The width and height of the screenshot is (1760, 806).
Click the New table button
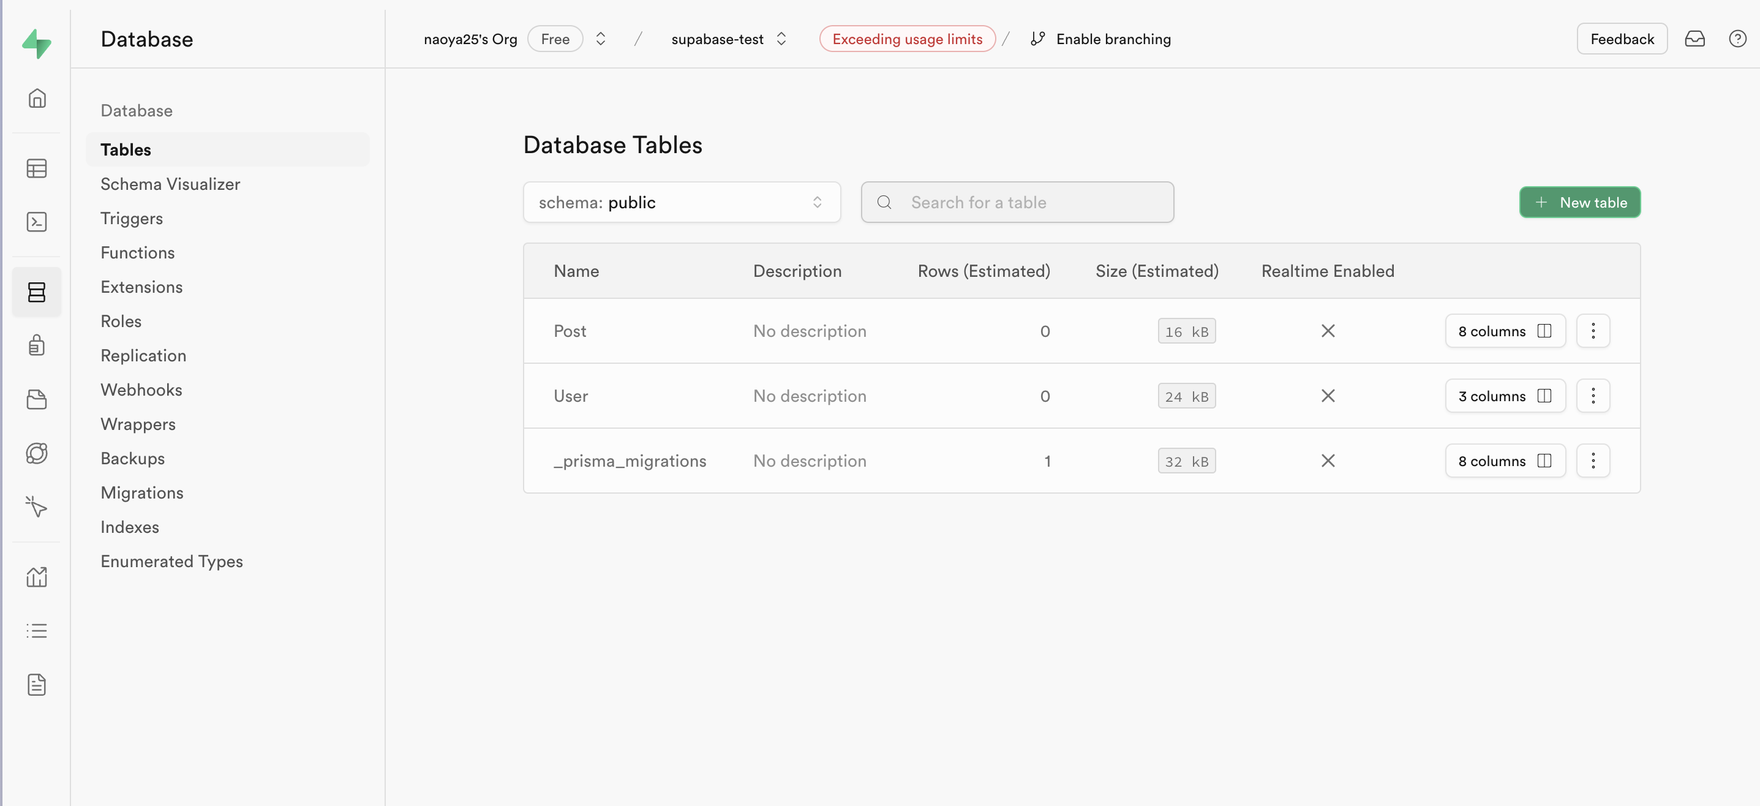(1579, 202)
